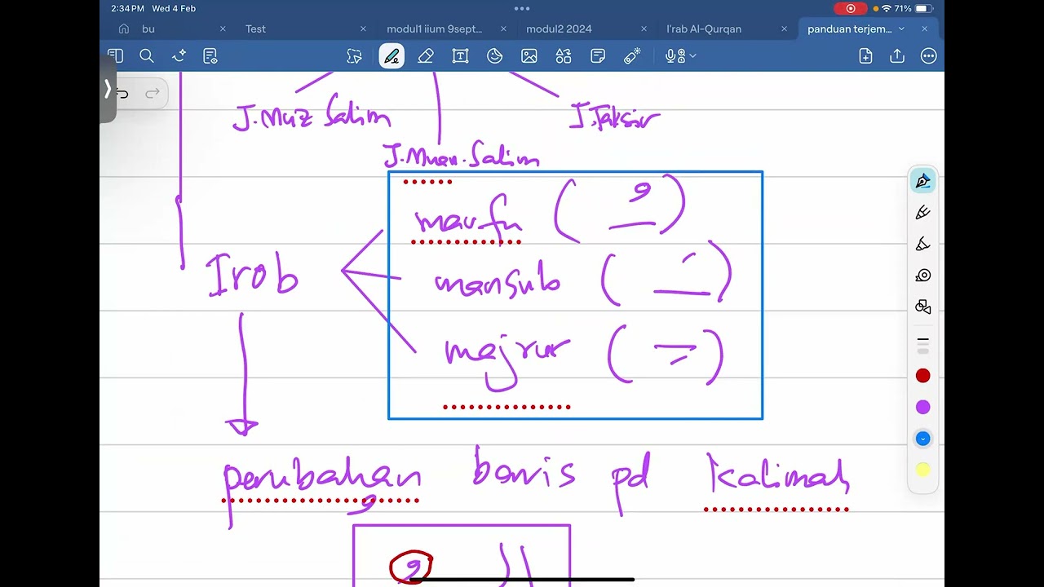Select the Lasso selection tool
The height and width of the screenshot is (587, 1044).
point(354,56)
